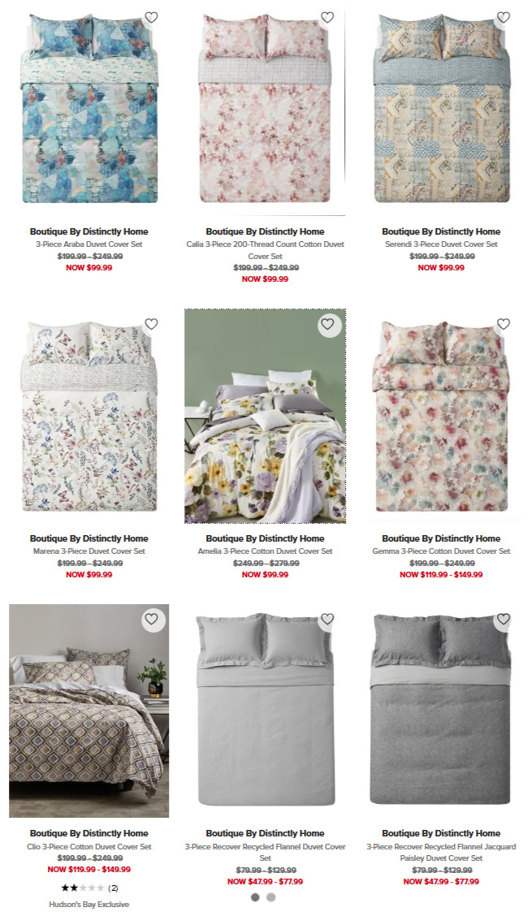Open Clio 3-Piece Cotton Duvet Cover Set
532x916 pixels.
(x=89, y=846)
